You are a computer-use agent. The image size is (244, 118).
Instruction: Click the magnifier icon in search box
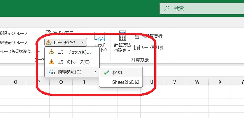167,9
